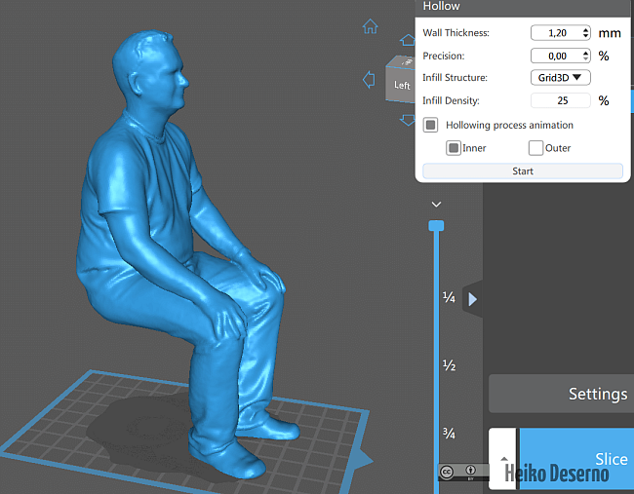Expand options arrow beside Slice button

(x=502, y=458)
